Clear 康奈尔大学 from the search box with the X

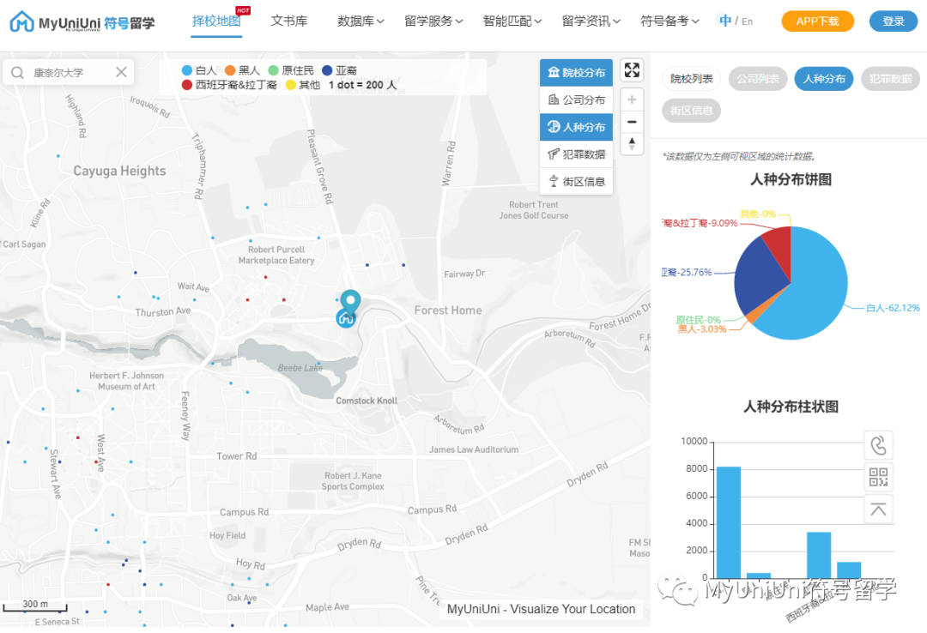tap(120, 72)
